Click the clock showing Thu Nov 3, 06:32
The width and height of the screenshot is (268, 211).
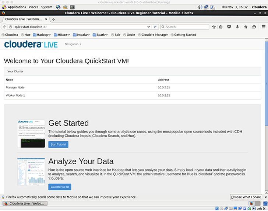pos(235,7)
